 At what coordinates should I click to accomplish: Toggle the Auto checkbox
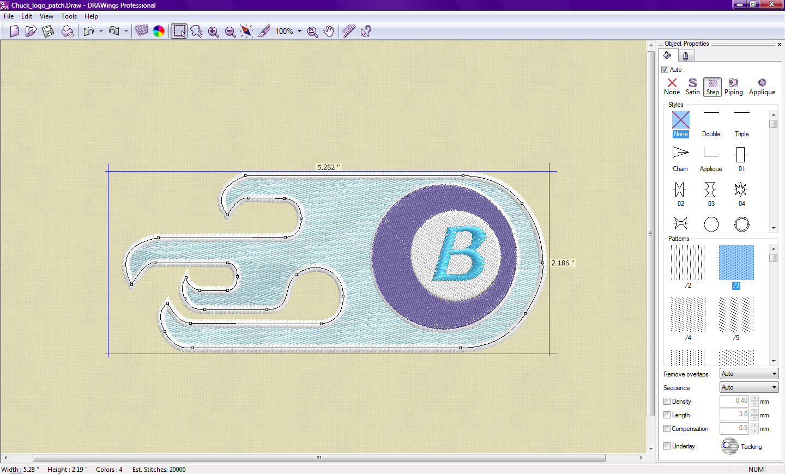[x=665, y=70]
